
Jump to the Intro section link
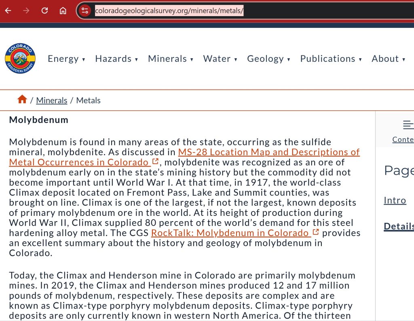pyautogui.click(x=395, y=200)
